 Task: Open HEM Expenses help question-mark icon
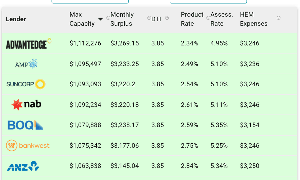click(x=279, y=18)
